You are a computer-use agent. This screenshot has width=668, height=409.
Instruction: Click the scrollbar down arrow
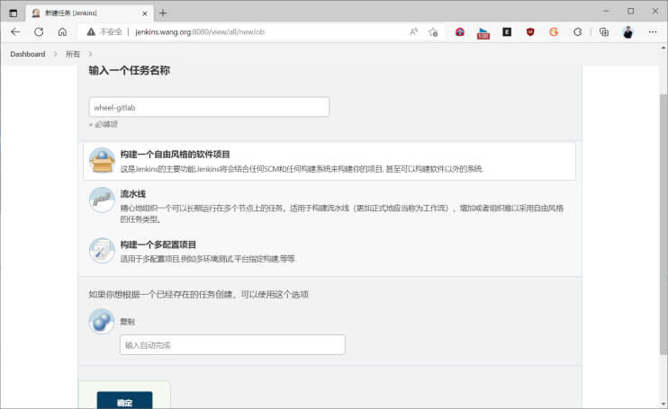pyautogui.click(x=663, y=405)
